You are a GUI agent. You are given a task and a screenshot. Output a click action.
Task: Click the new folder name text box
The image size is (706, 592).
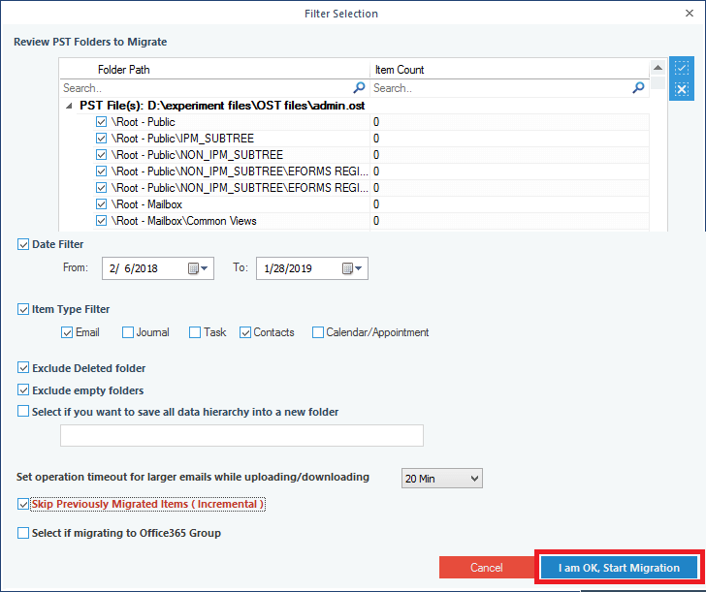point(241,435)
